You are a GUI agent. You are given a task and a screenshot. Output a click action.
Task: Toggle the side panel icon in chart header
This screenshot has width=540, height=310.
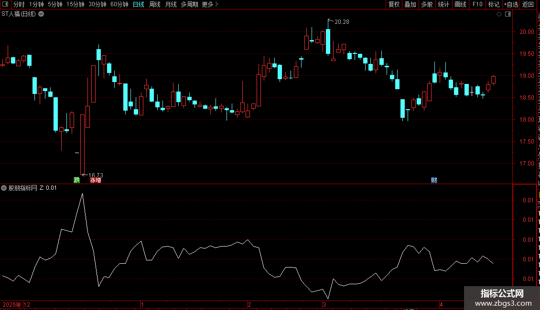pos(508,14)
